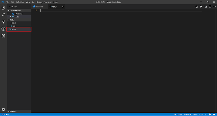217x116 pixels.
Task: Select test.r in Open Editors list
Action: 19,17
